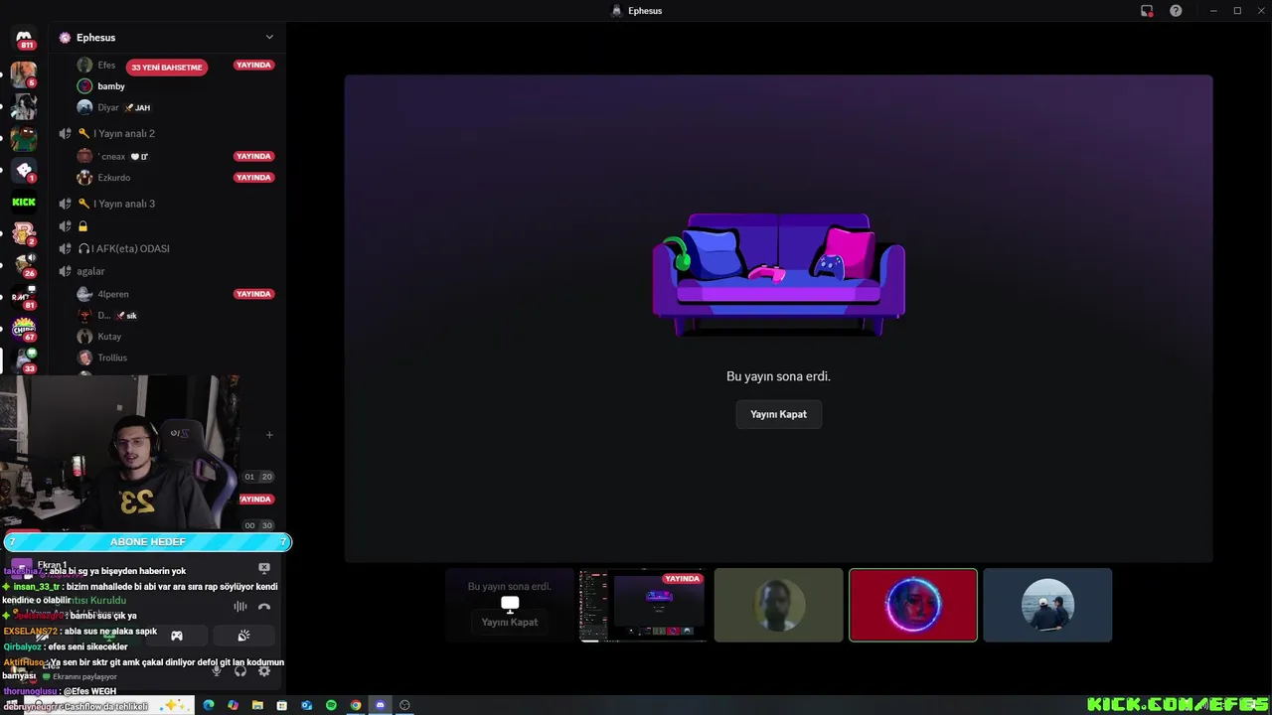
Task: Open the inbox icon in title bar
Action: [x=1147, y=11]
